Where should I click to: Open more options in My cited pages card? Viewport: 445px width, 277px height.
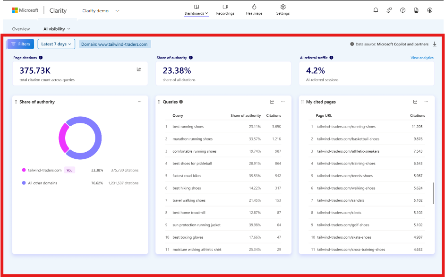point(426,102)
